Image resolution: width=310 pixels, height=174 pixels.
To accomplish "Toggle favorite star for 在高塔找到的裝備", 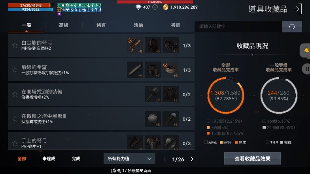I will pos(15,94).
